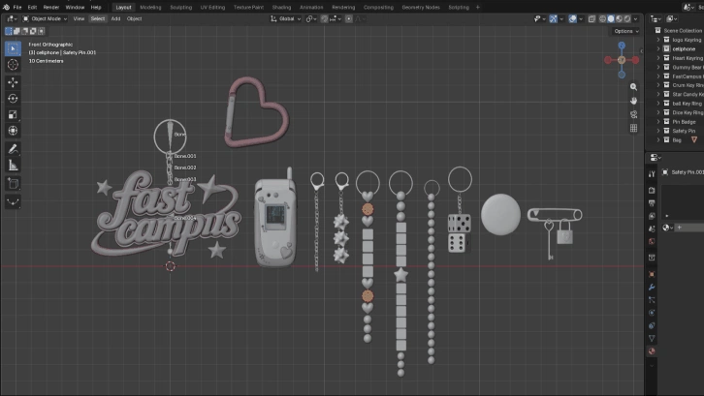Select the Annotate tool
Image resolution: width=704 pixels, height=396 pixels.
tap(13, 149)
